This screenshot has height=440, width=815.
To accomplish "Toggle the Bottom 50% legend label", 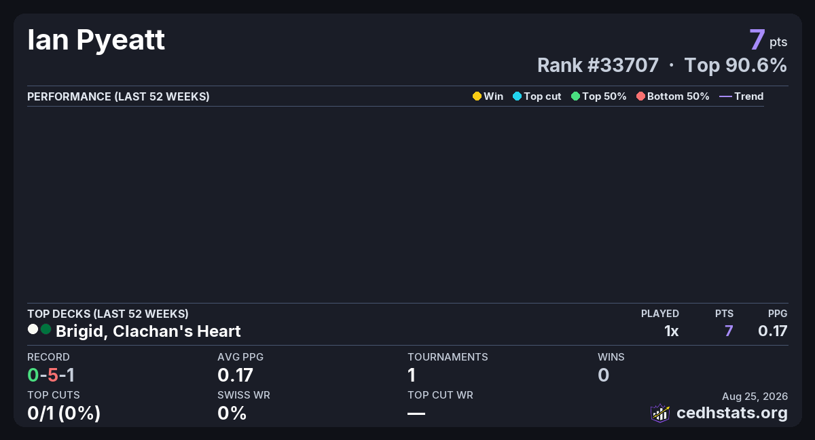I will click(678, 96).
